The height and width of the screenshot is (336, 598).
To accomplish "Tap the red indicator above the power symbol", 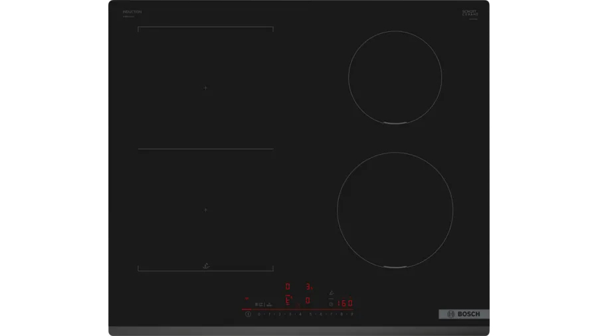I will [x=248, y=299].
